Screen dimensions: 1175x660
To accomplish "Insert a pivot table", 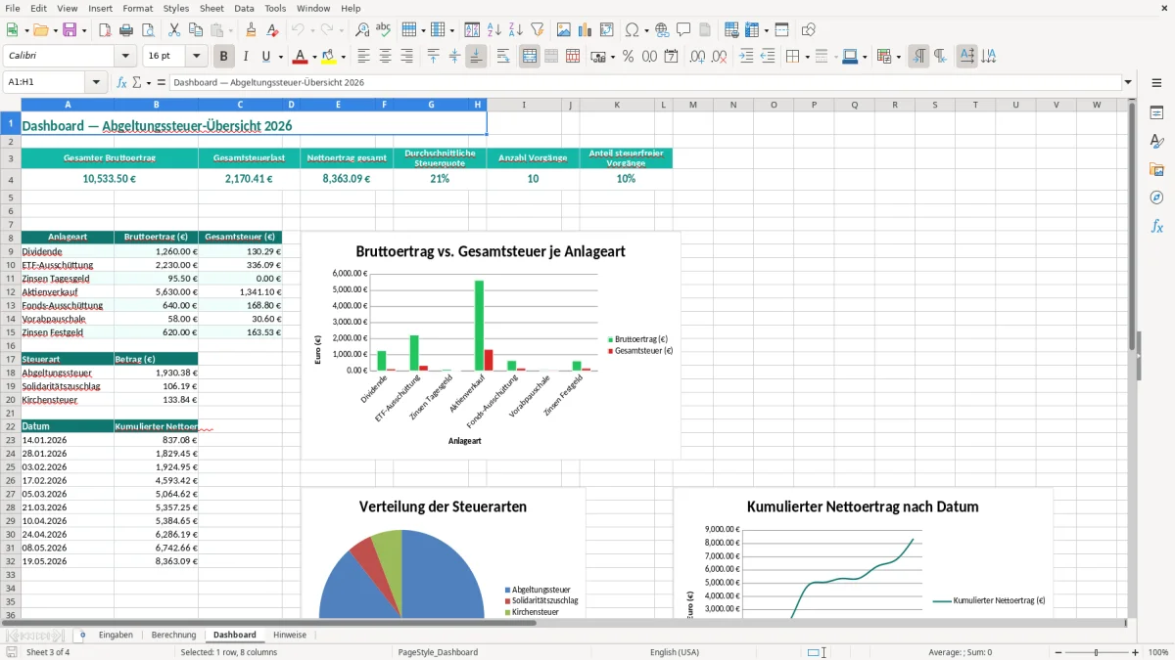I will point(607,30).
